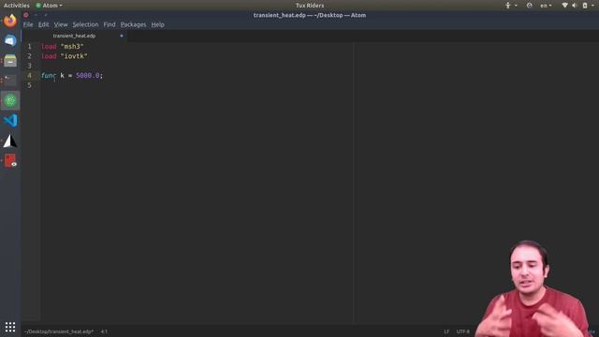Viewport: 599px width, 337px height.
Task: Open the File menu
Action: point(28,24)
